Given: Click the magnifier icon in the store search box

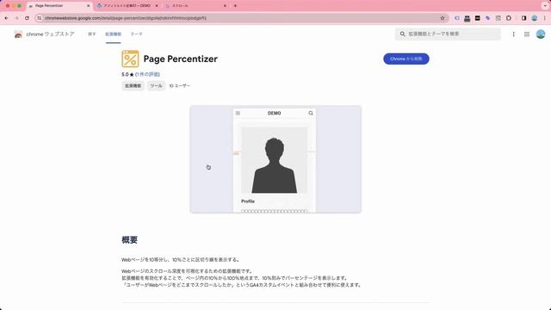Looking at the screenshot, I should [402, 34].
